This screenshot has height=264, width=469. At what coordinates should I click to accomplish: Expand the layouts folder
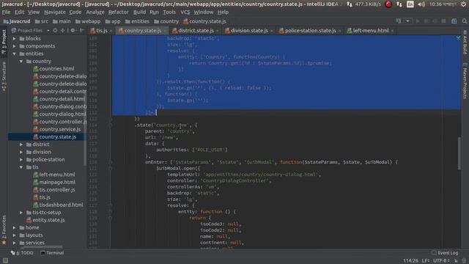14,235
